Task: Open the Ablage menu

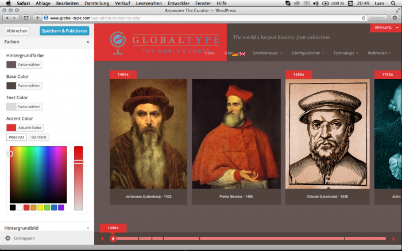Action: click(x=43, y=3)
